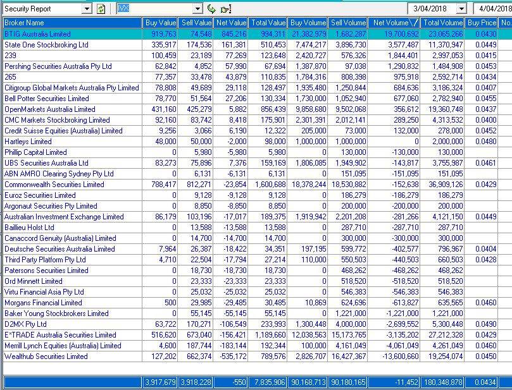This screenshot has width=512, height=390.
Task: Click the Net Volume sort arrow indicator
Action: pyautogui.click(x=413, y=23)
